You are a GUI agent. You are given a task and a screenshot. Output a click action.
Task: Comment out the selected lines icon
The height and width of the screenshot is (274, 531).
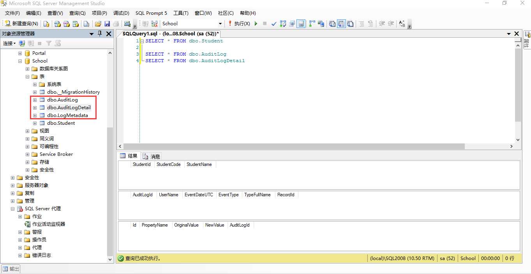pos(362,24)
